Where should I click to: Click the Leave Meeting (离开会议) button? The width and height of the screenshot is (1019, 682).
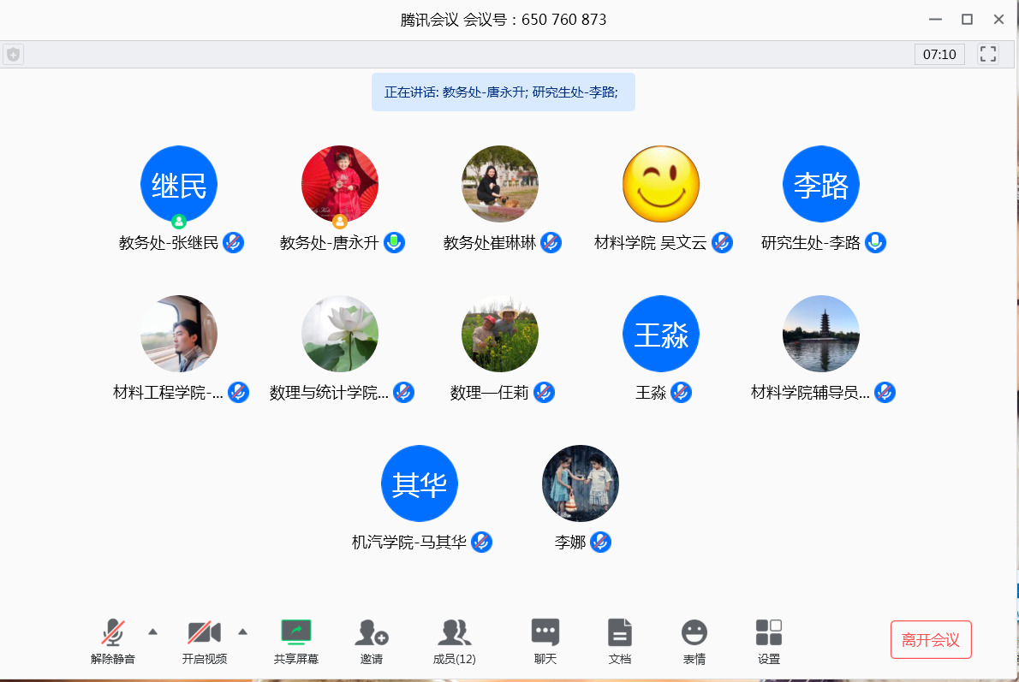(x=931, y=639)
